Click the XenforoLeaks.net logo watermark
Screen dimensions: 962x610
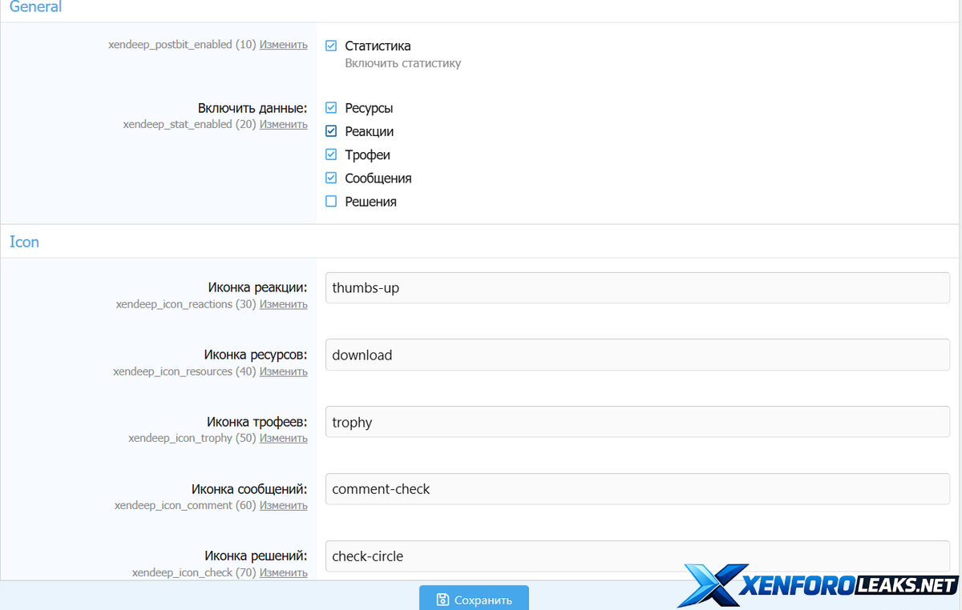(818, 586)
